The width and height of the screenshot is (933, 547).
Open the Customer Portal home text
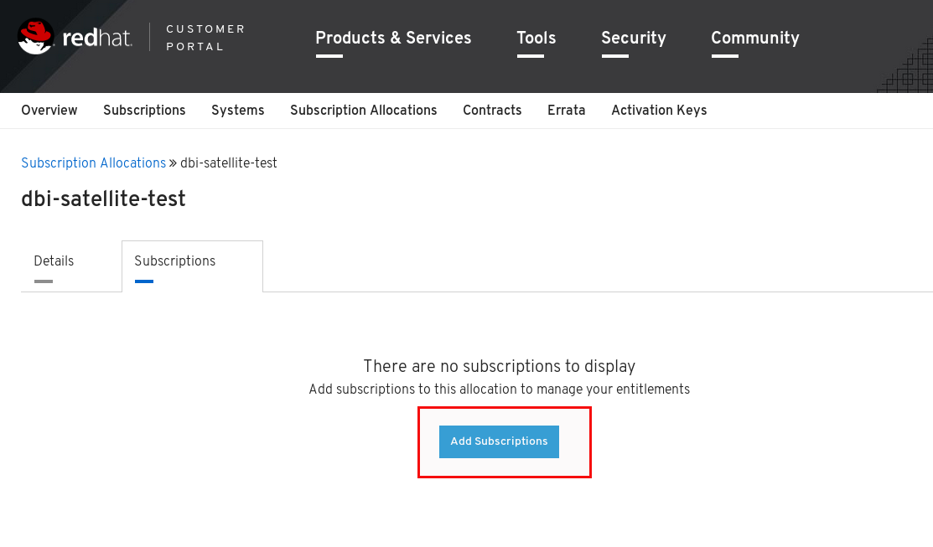[205, 38]
